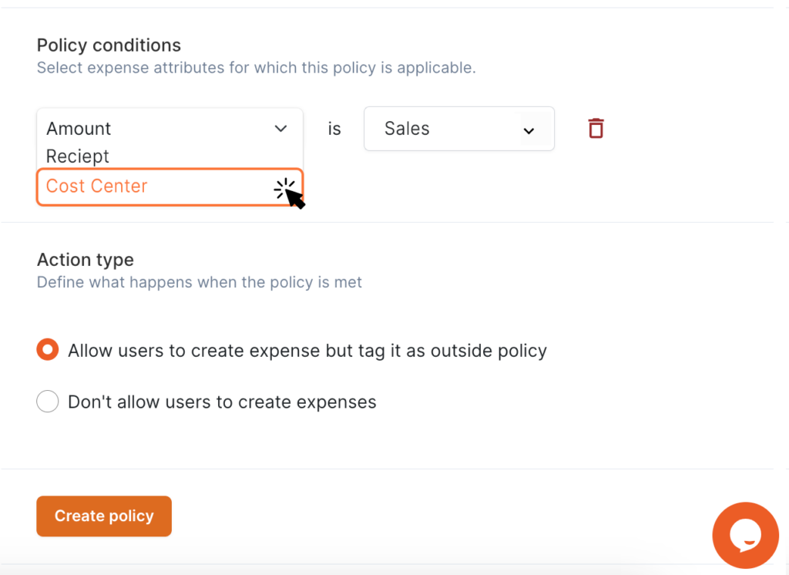Delete the policy condition with trash icon
The image size is (789, 575).
point(596,129)
